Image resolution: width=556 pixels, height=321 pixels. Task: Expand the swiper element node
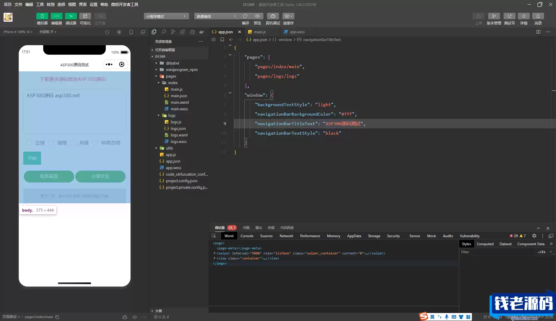(215, 253)
